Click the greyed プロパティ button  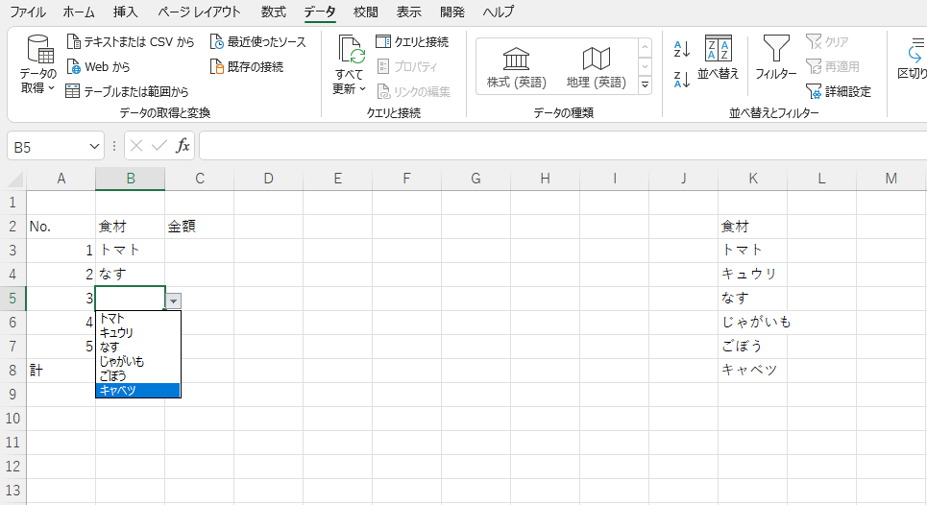[x=407, y=67]
